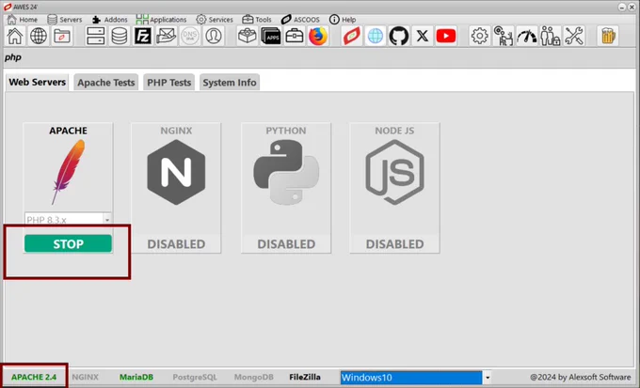This screenshot has height=388, width=640.
Task: Click the Node JS disabled server card
Action: point(394,188)
